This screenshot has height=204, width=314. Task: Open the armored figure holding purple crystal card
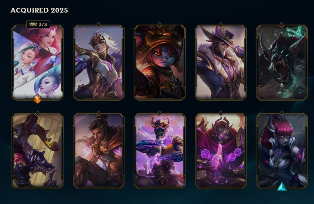[221, 151]
